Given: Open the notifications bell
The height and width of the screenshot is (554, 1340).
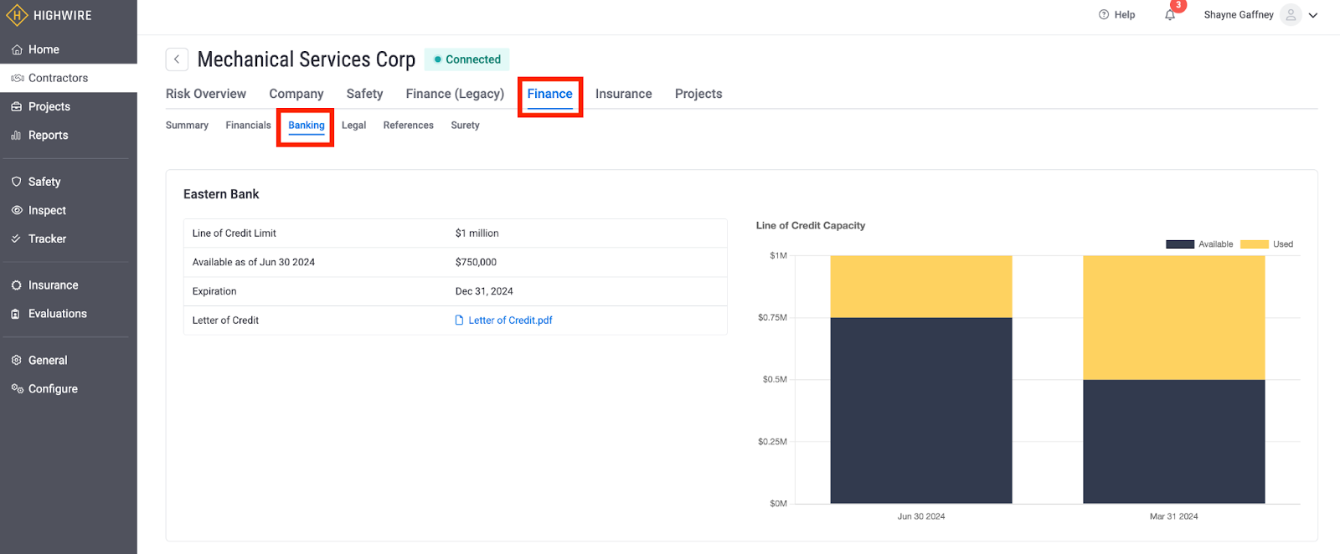Looking at the screenshot, I should [x=1170, y=15].
